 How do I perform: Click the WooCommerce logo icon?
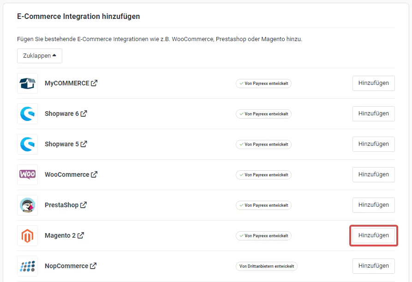pos(27,175)
